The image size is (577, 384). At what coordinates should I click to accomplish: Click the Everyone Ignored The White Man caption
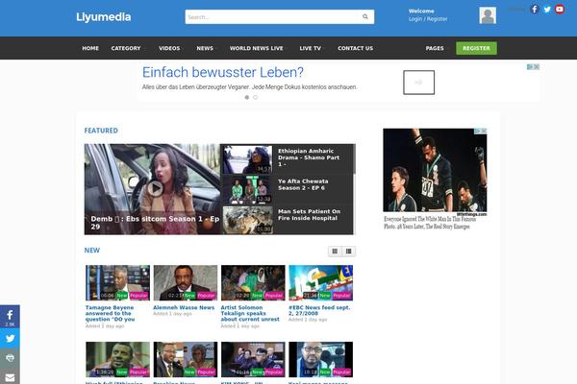coord(430,223)
